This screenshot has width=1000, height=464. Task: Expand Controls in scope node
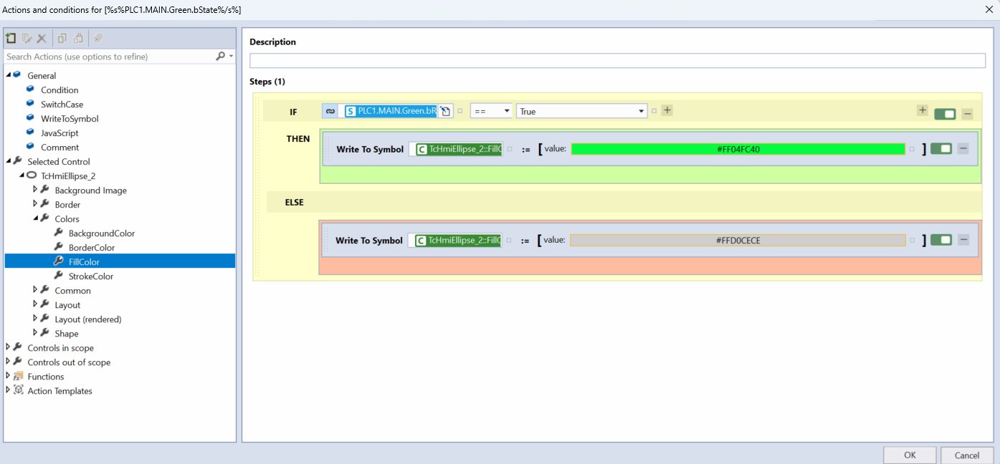(x=8, y=347)
